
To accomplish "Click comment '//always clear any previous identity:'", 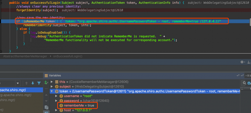I will click(48, 6).
